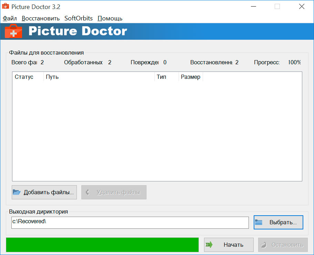314x255 pixels.
Task: Sort the file list by Путь column
Action: [x=99, y=77]
